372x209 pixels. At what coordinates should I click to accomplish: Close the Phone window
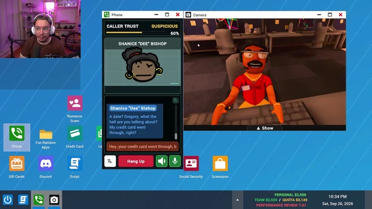pyautogui.click(x=178, y=15)
